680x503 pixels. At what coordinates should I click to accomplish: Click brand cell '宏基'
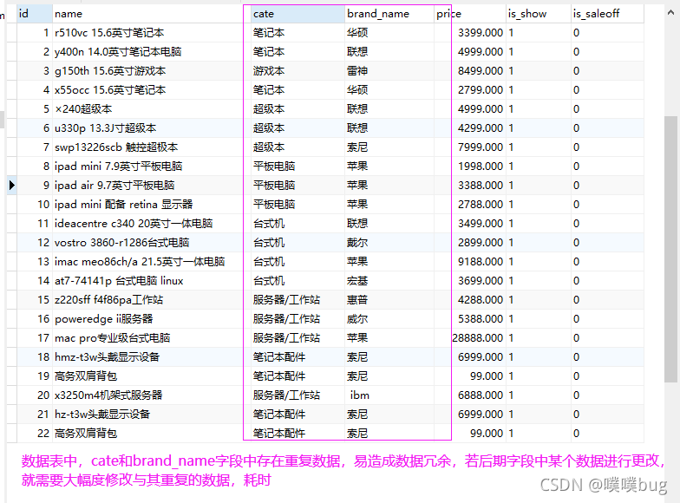tap(389, 281)
